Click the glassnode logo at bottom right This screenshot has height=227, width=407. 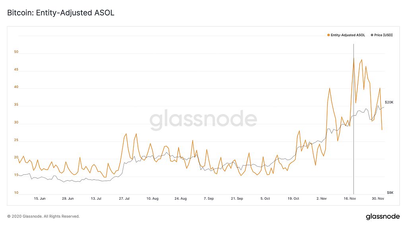tap(383, 216)
